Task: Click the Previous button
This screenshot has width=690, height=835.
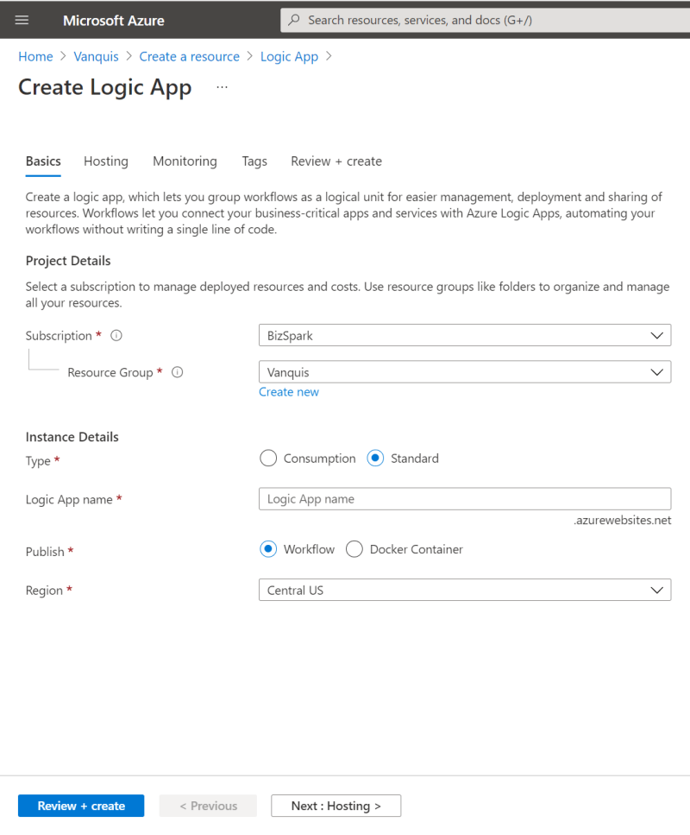Action: [x=208, y=806]
